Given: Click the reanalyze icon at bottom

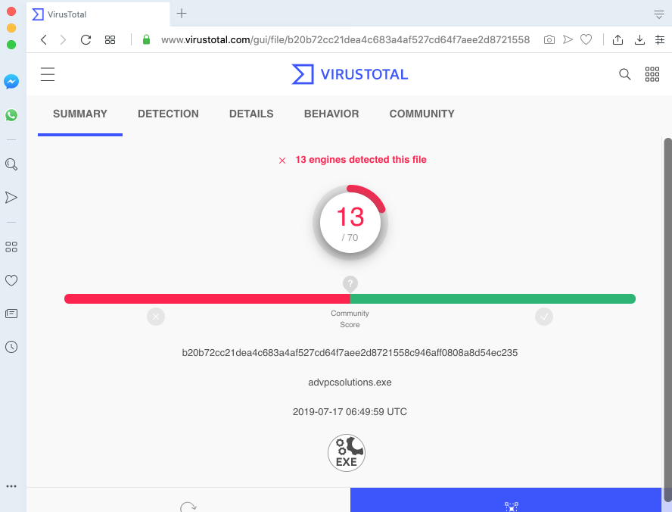Looking at the screenshot, I should click(188, 507).
